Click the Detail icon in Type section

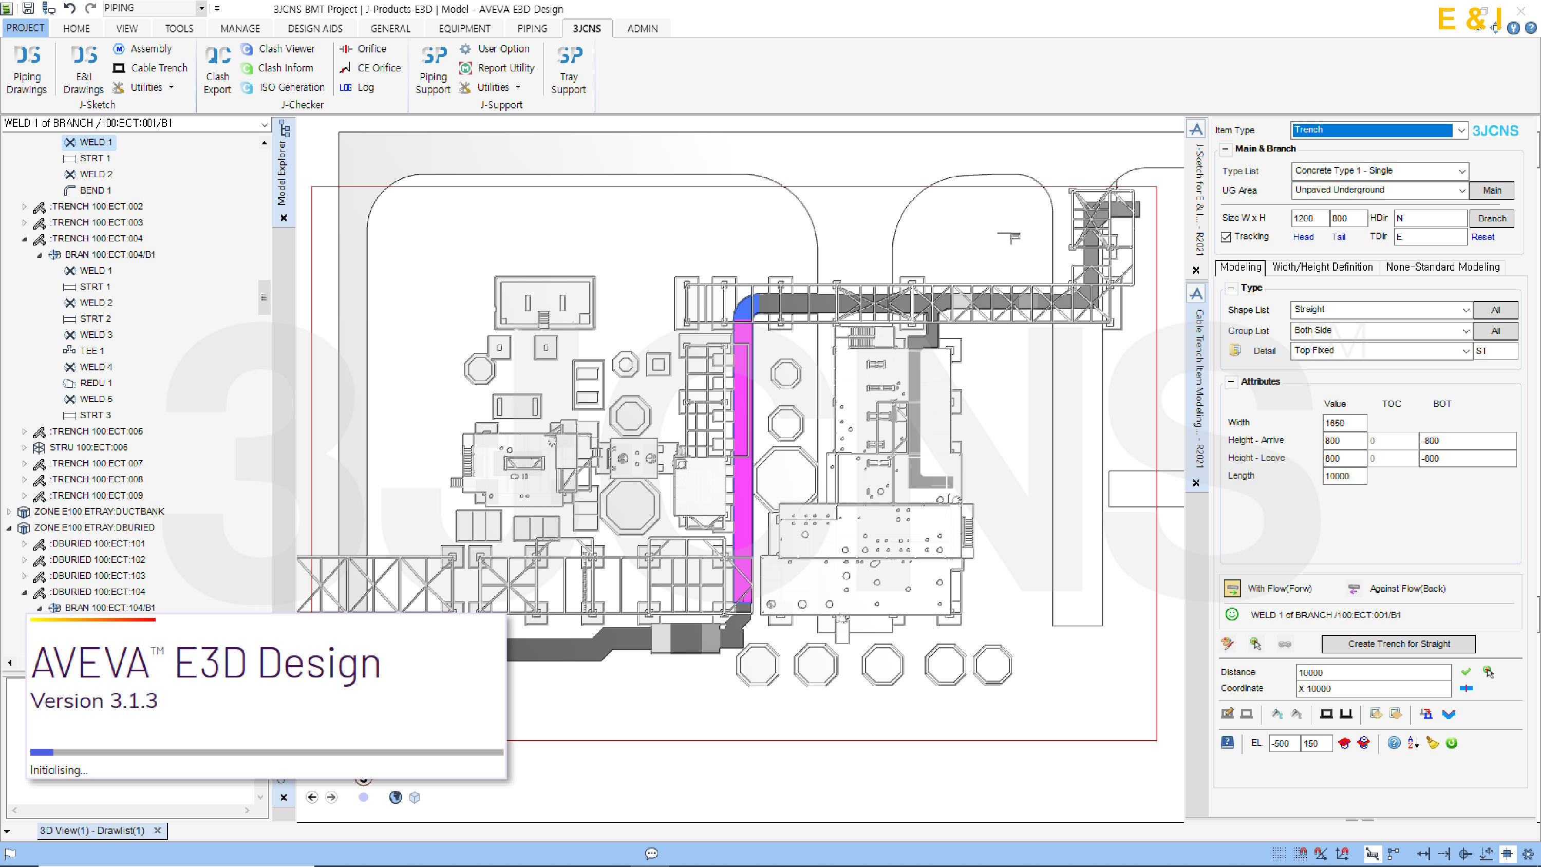pos(1235,350)
